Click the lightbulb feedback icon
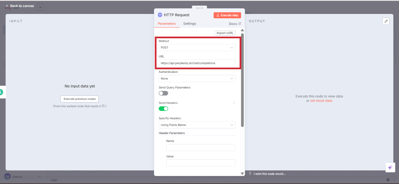The image size is (399, 184). [x=250, y=174]
